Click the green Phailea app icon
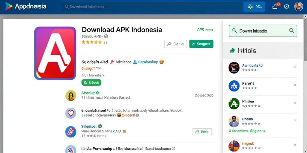Image resolution: width=307 pixels, height=153 pixels. [234, 104]
